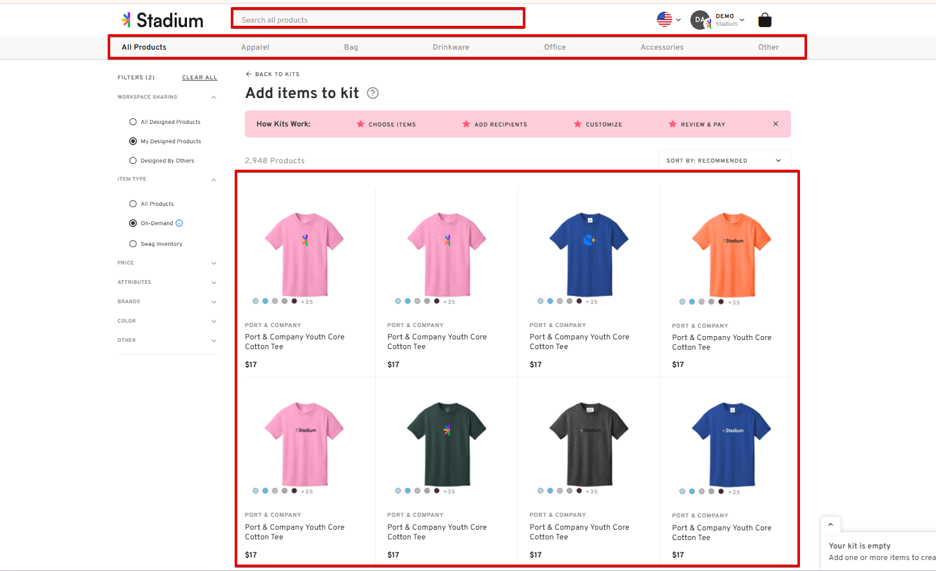The width and height of the screenshot is (936, 571).
Task: Click the info icon next to On-Demand
Action: [179, 223]
